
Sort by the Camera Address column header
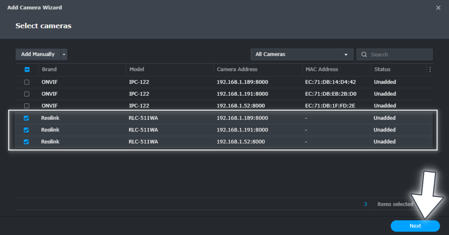click(237, 69)
